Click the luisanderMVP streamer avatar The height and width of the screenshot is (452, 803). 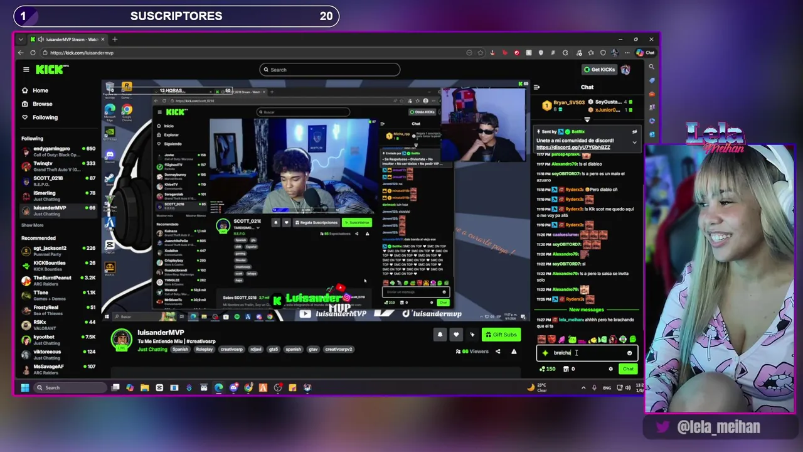point(122,340)
